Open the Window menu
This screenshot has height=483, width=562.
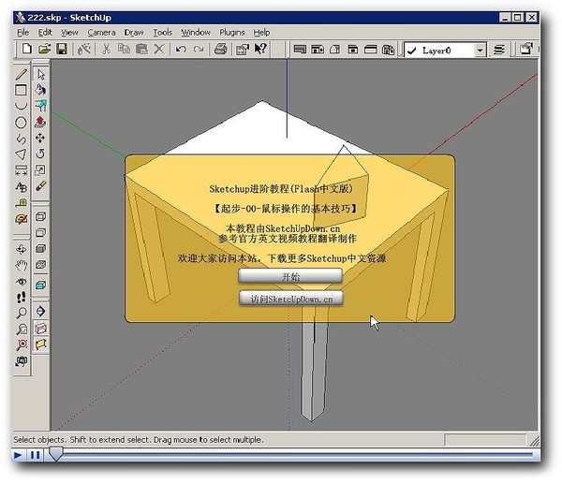[196, 33]
